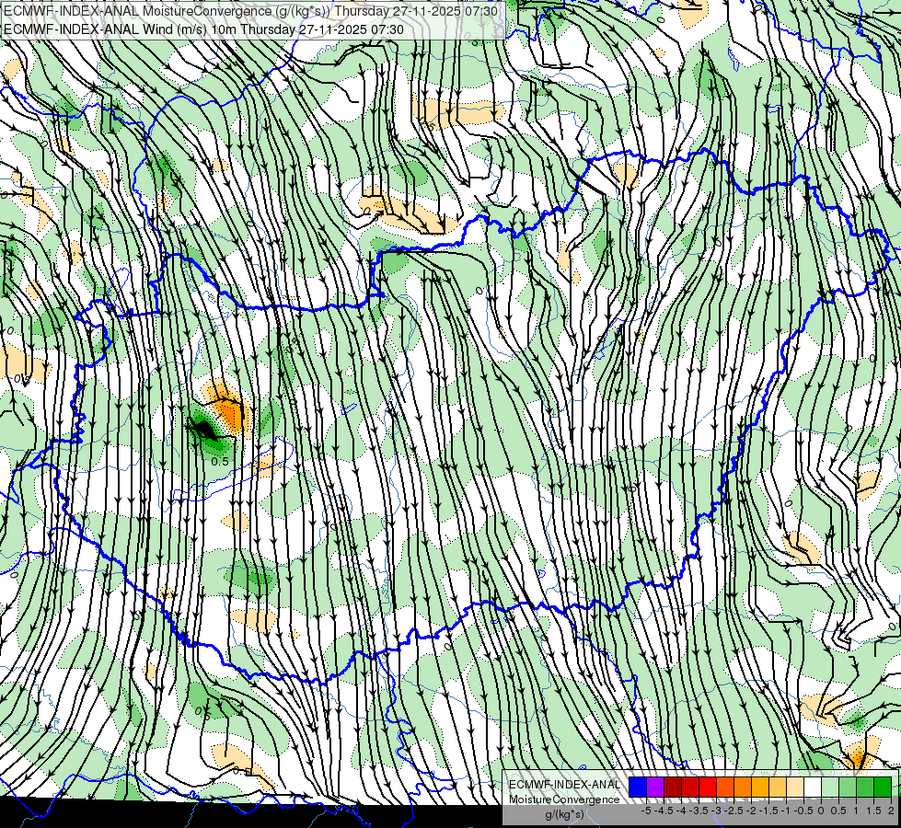Click the Wind (m/s) 10m title line
Image resolution: width=901 pixels, height=828 pixels.
(203, 29)
